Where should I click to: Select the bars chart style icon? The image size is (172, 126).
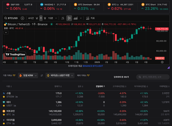click(63, 18)
